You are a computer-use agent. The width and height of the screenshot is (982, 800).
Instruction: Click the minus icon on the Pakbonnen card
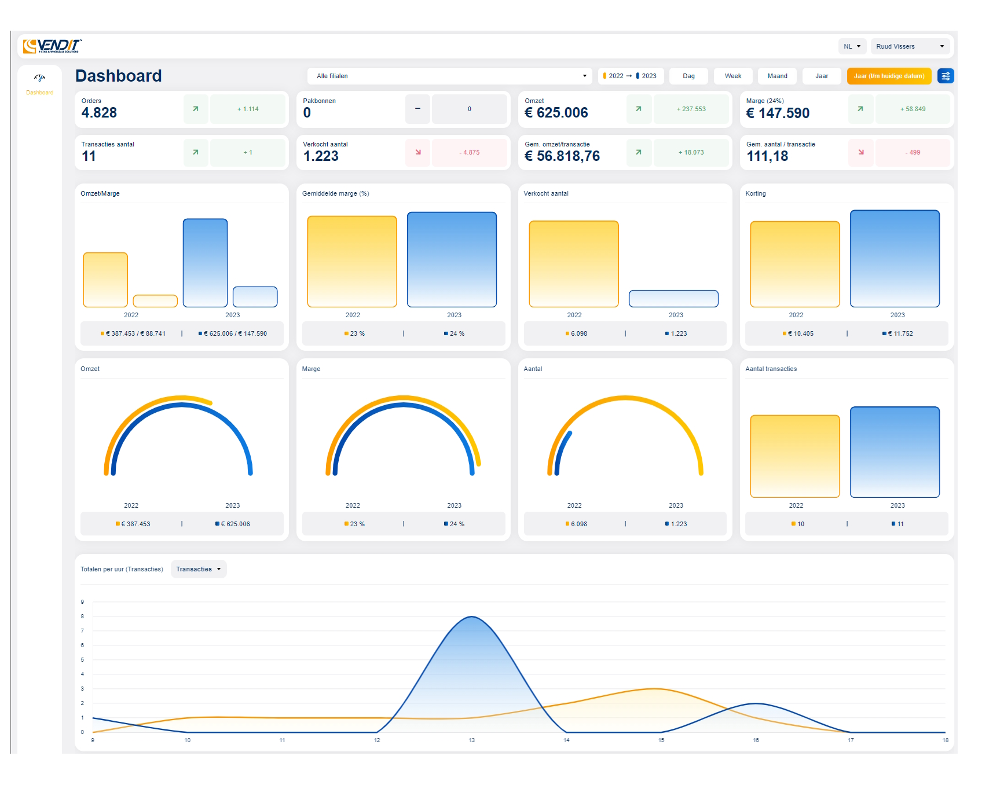point(417,109)
